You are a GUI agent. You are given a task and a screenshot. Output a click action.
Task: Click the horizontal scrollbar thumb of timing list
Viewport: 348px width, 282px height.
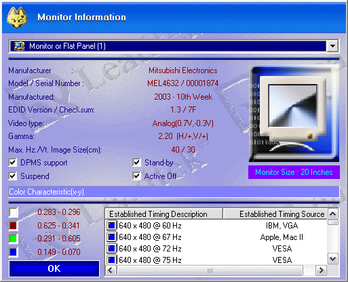point(210,270)
